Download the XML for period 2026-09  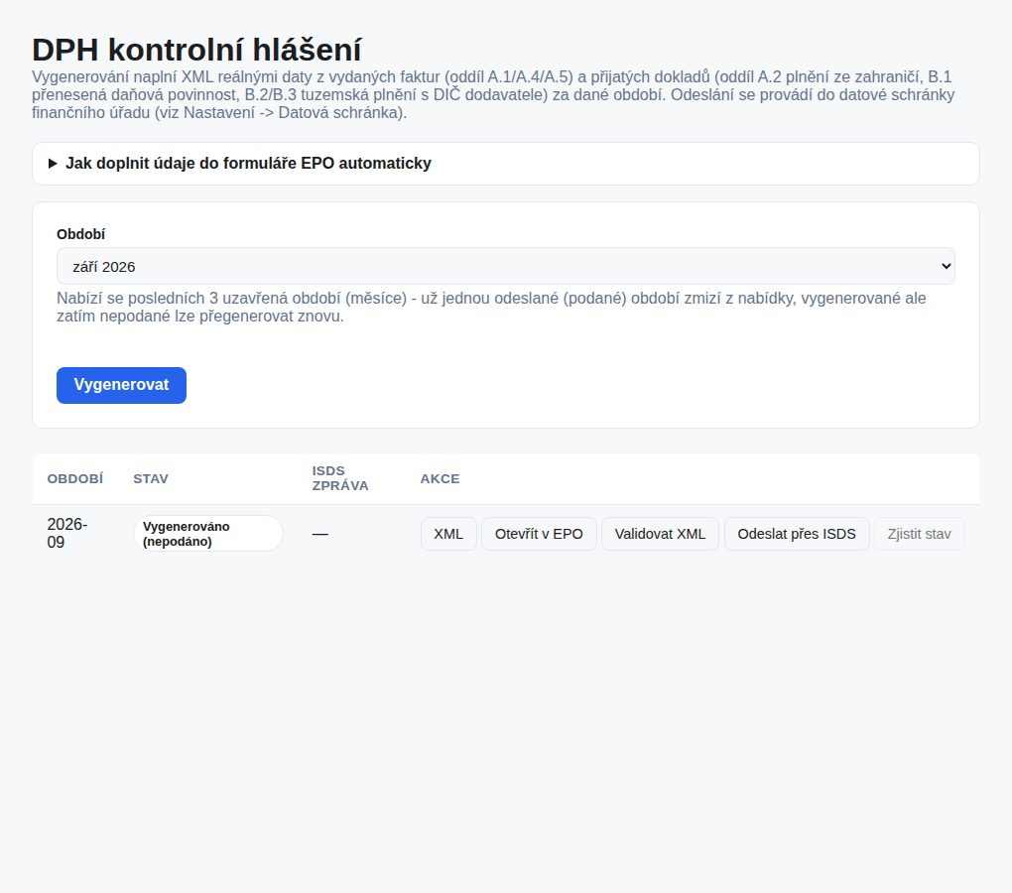[448, 534]
